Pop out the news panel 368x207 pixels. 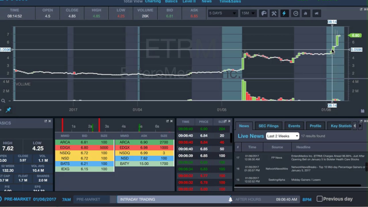point(361,121)
